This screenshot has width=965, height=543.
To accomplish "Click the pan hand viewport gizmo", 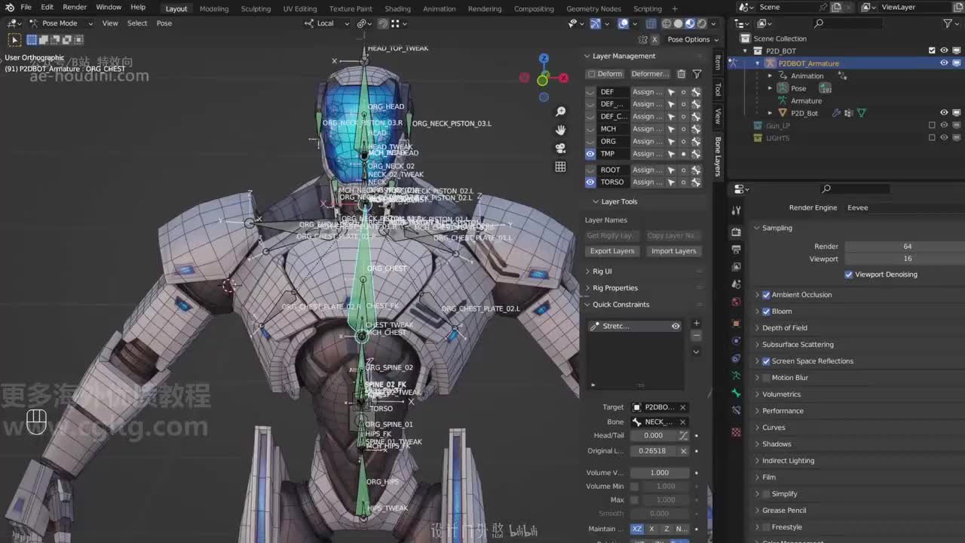I will 560,130.
